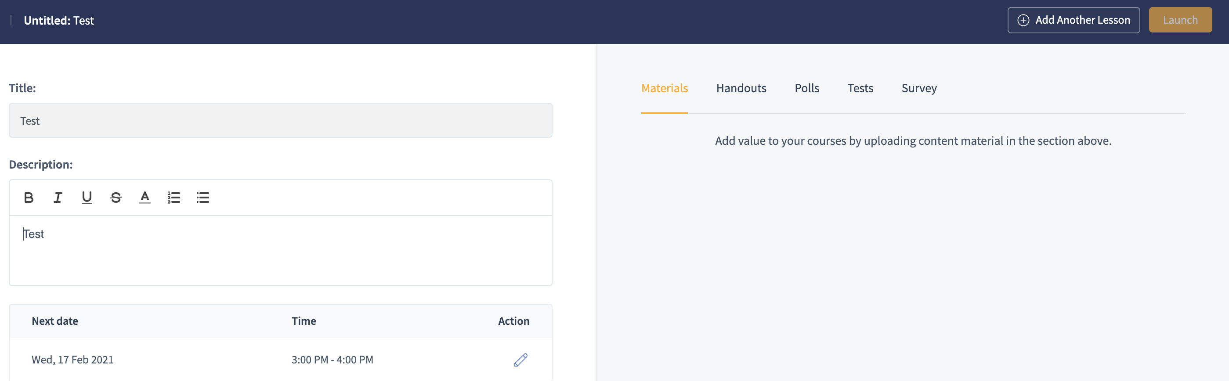The height and width of the screenshot is (381, 1229).
Task: Apply strikethrough formatting to description
Action: (x=116, y=198)
